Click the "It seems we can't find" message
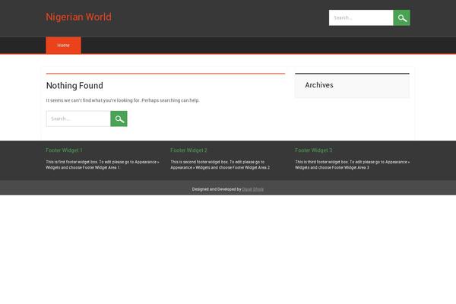The height and width of the screenshot is (304, 456). click(x=122, y=100)
